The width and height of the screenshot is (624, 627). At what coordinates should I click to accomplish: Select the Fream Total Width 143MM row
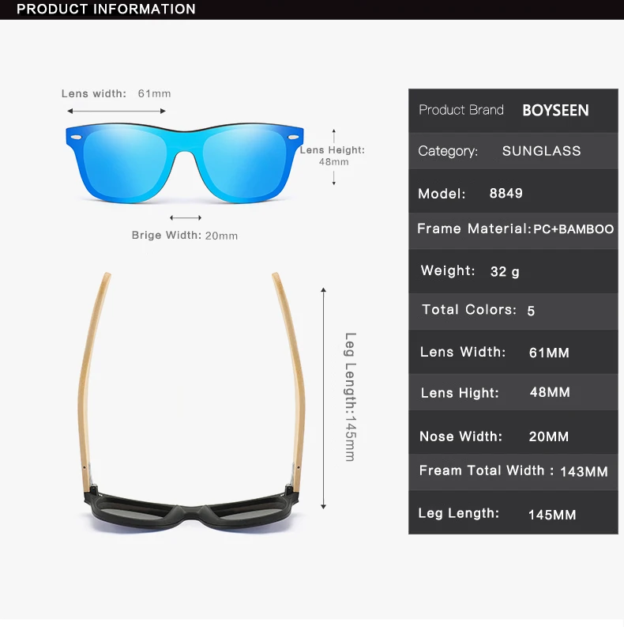pyautogui.click(x=513, y=472)
